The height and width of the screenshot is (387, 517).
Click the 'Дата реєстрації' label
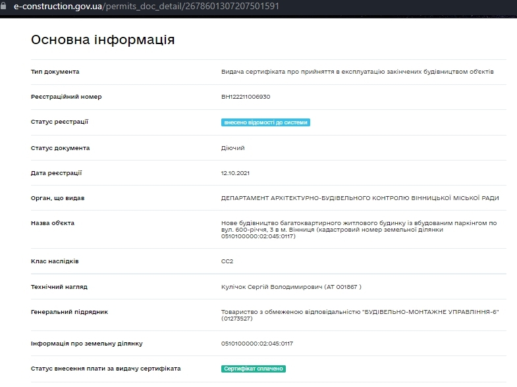pyautogui.click(x=57, y=173)
